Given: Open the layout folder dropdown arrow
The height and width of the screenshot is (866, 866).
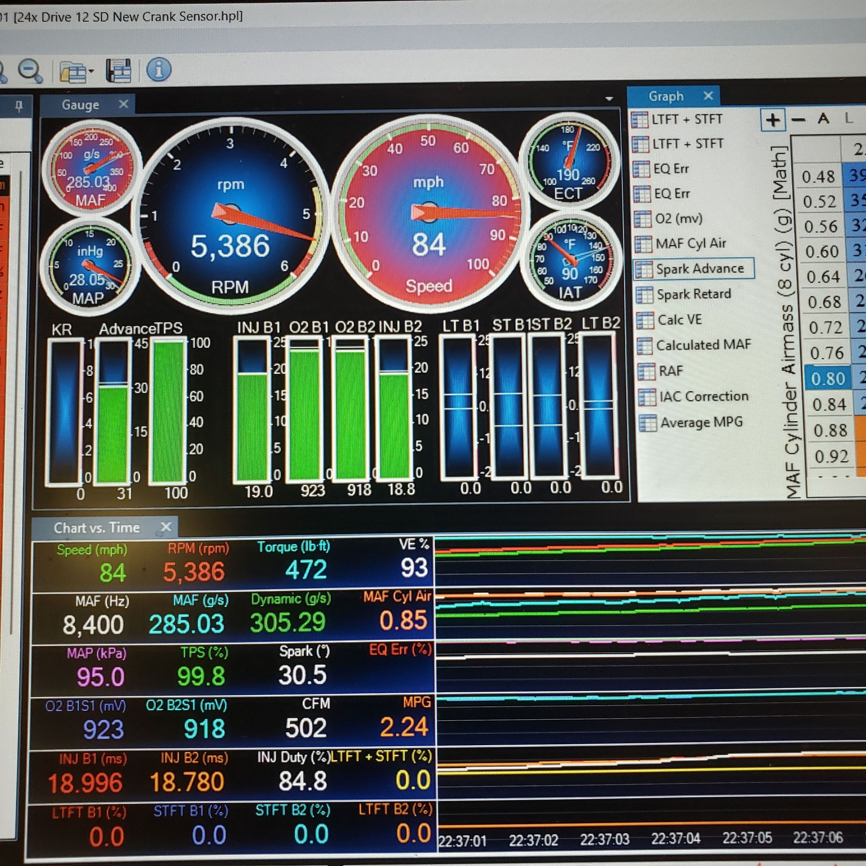Looking at the screenshot, I should pyautogui.click(x=91, y=71).
